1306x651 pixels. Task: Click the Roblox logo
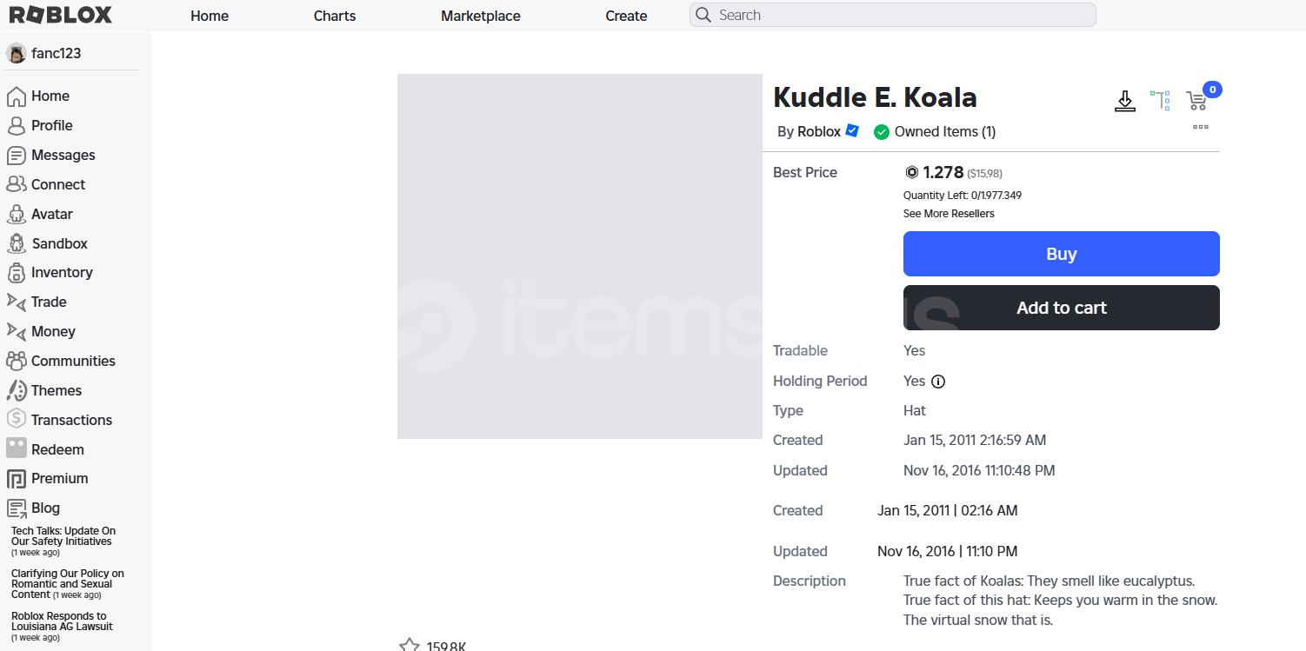[x=60, y=15]
